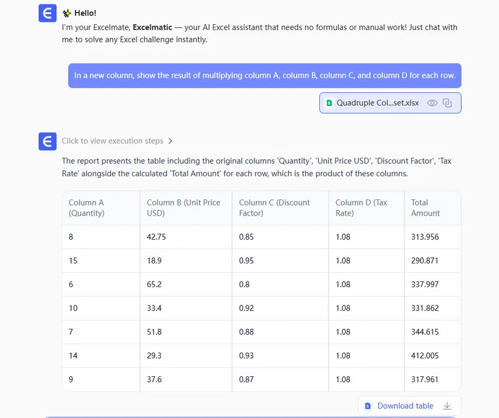The height and width of the screenshot is (418, 499).
Task: Click the Excelmatic avatar beside the Hello greeting
Action: pyautogui.click(x=47, y=13)
